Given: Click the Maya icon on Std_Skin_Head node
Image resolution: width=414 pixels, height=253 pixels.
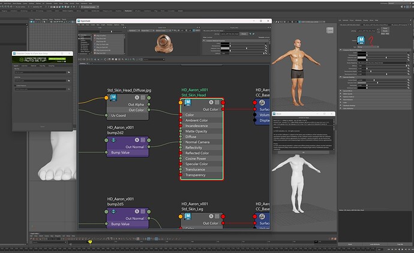Looking at the screenshot, I should pos(188,103).
